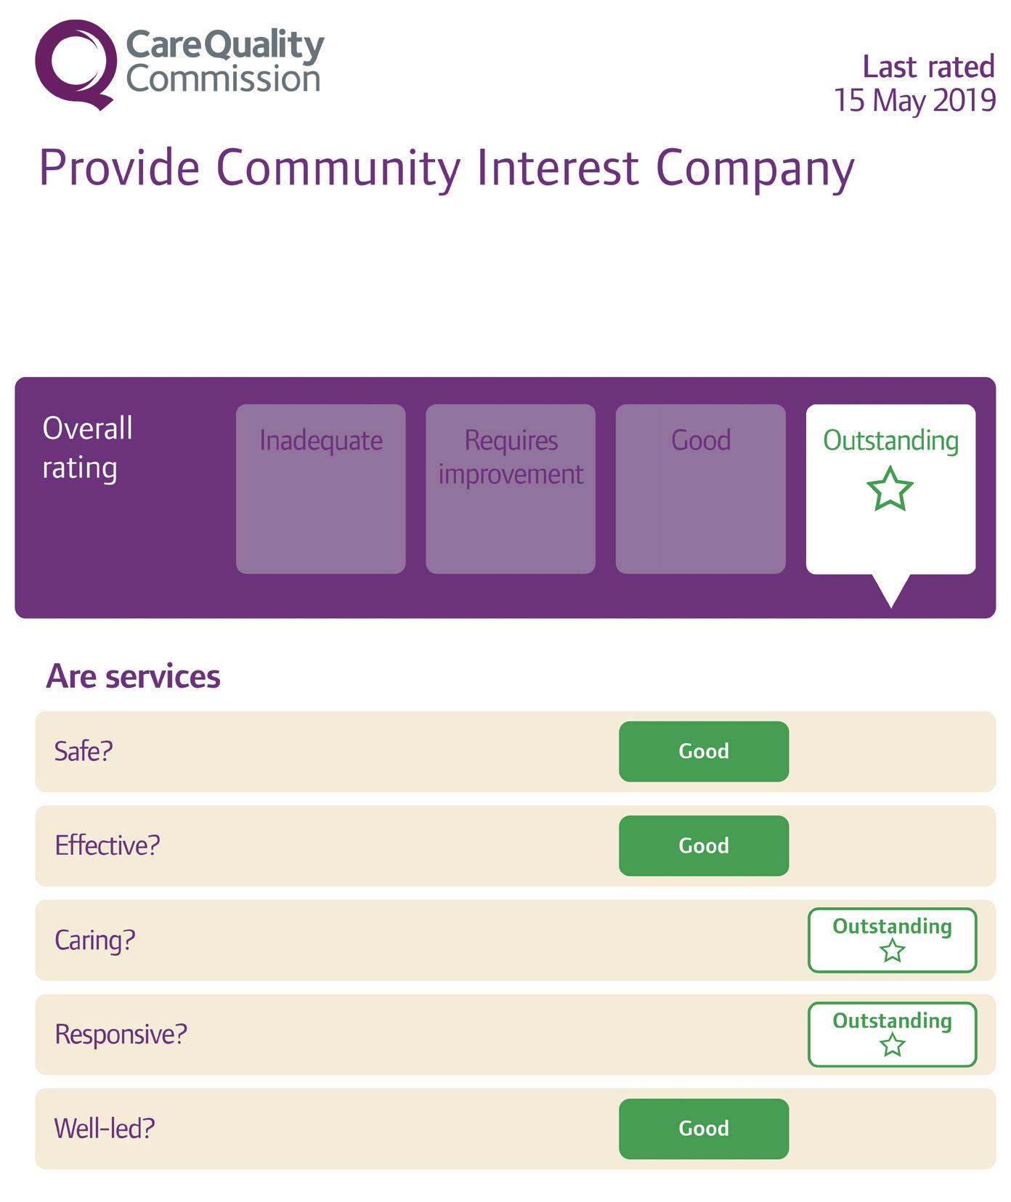Click the Care Quality Commission wordmark text
The width and height of the screenshot is (1011, 1202).
pyautogui.click(x=224, y=62)
